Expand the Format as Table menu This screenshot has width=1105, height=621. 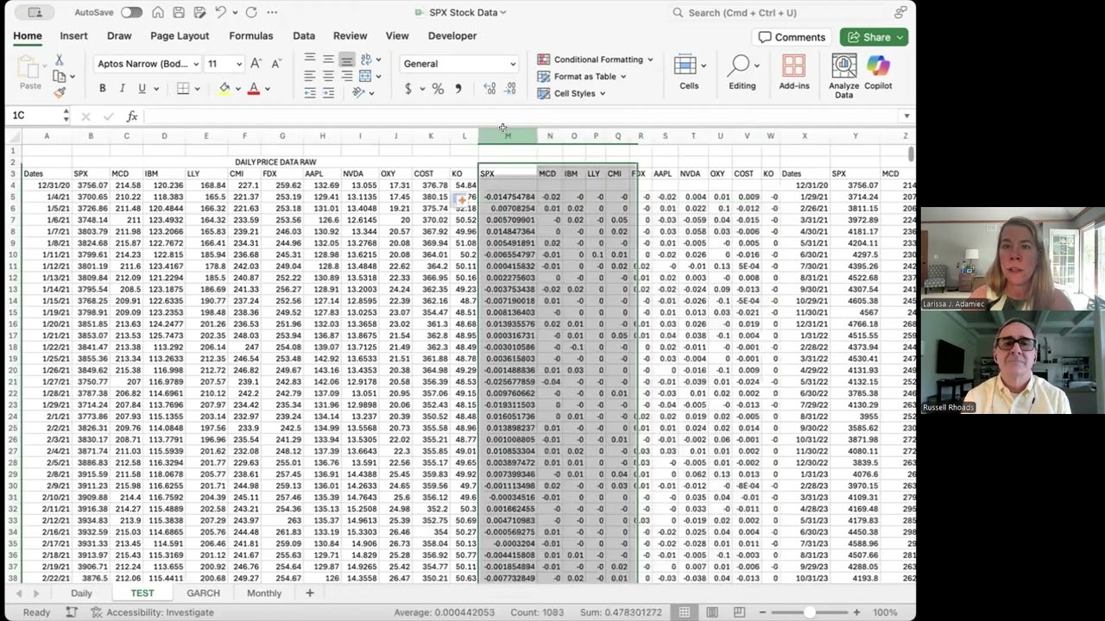click(x=581, y=76)
